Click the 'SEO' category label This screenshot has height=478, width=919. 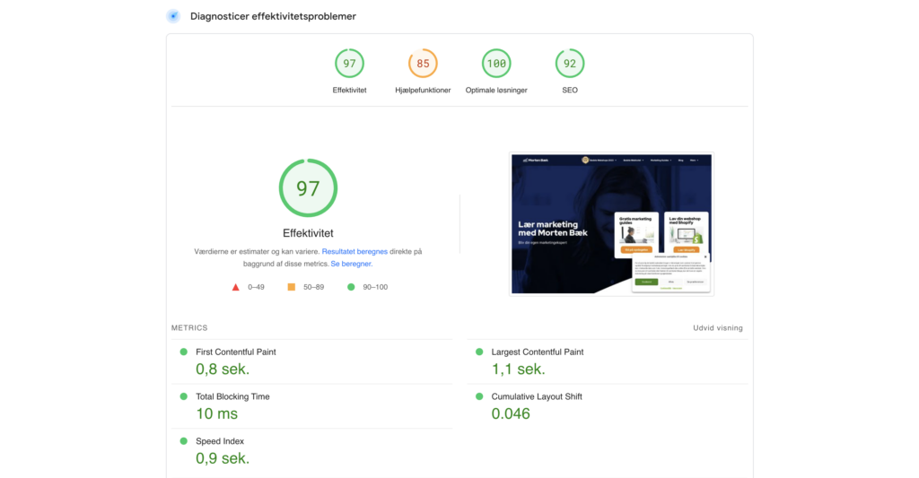570,91
